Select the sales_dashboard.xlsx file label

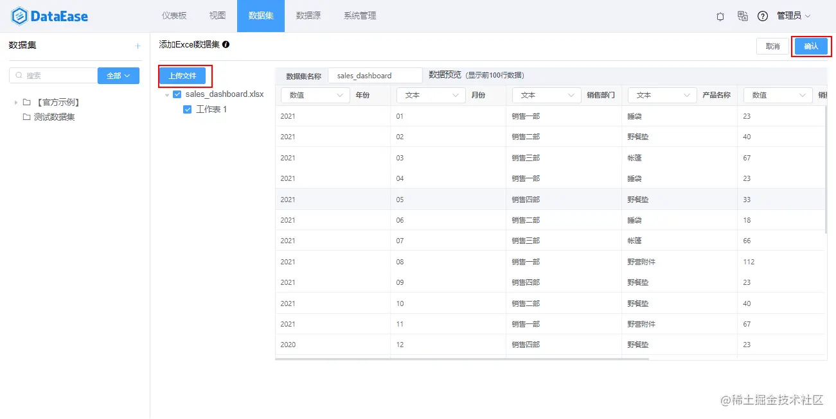point(224,94)
